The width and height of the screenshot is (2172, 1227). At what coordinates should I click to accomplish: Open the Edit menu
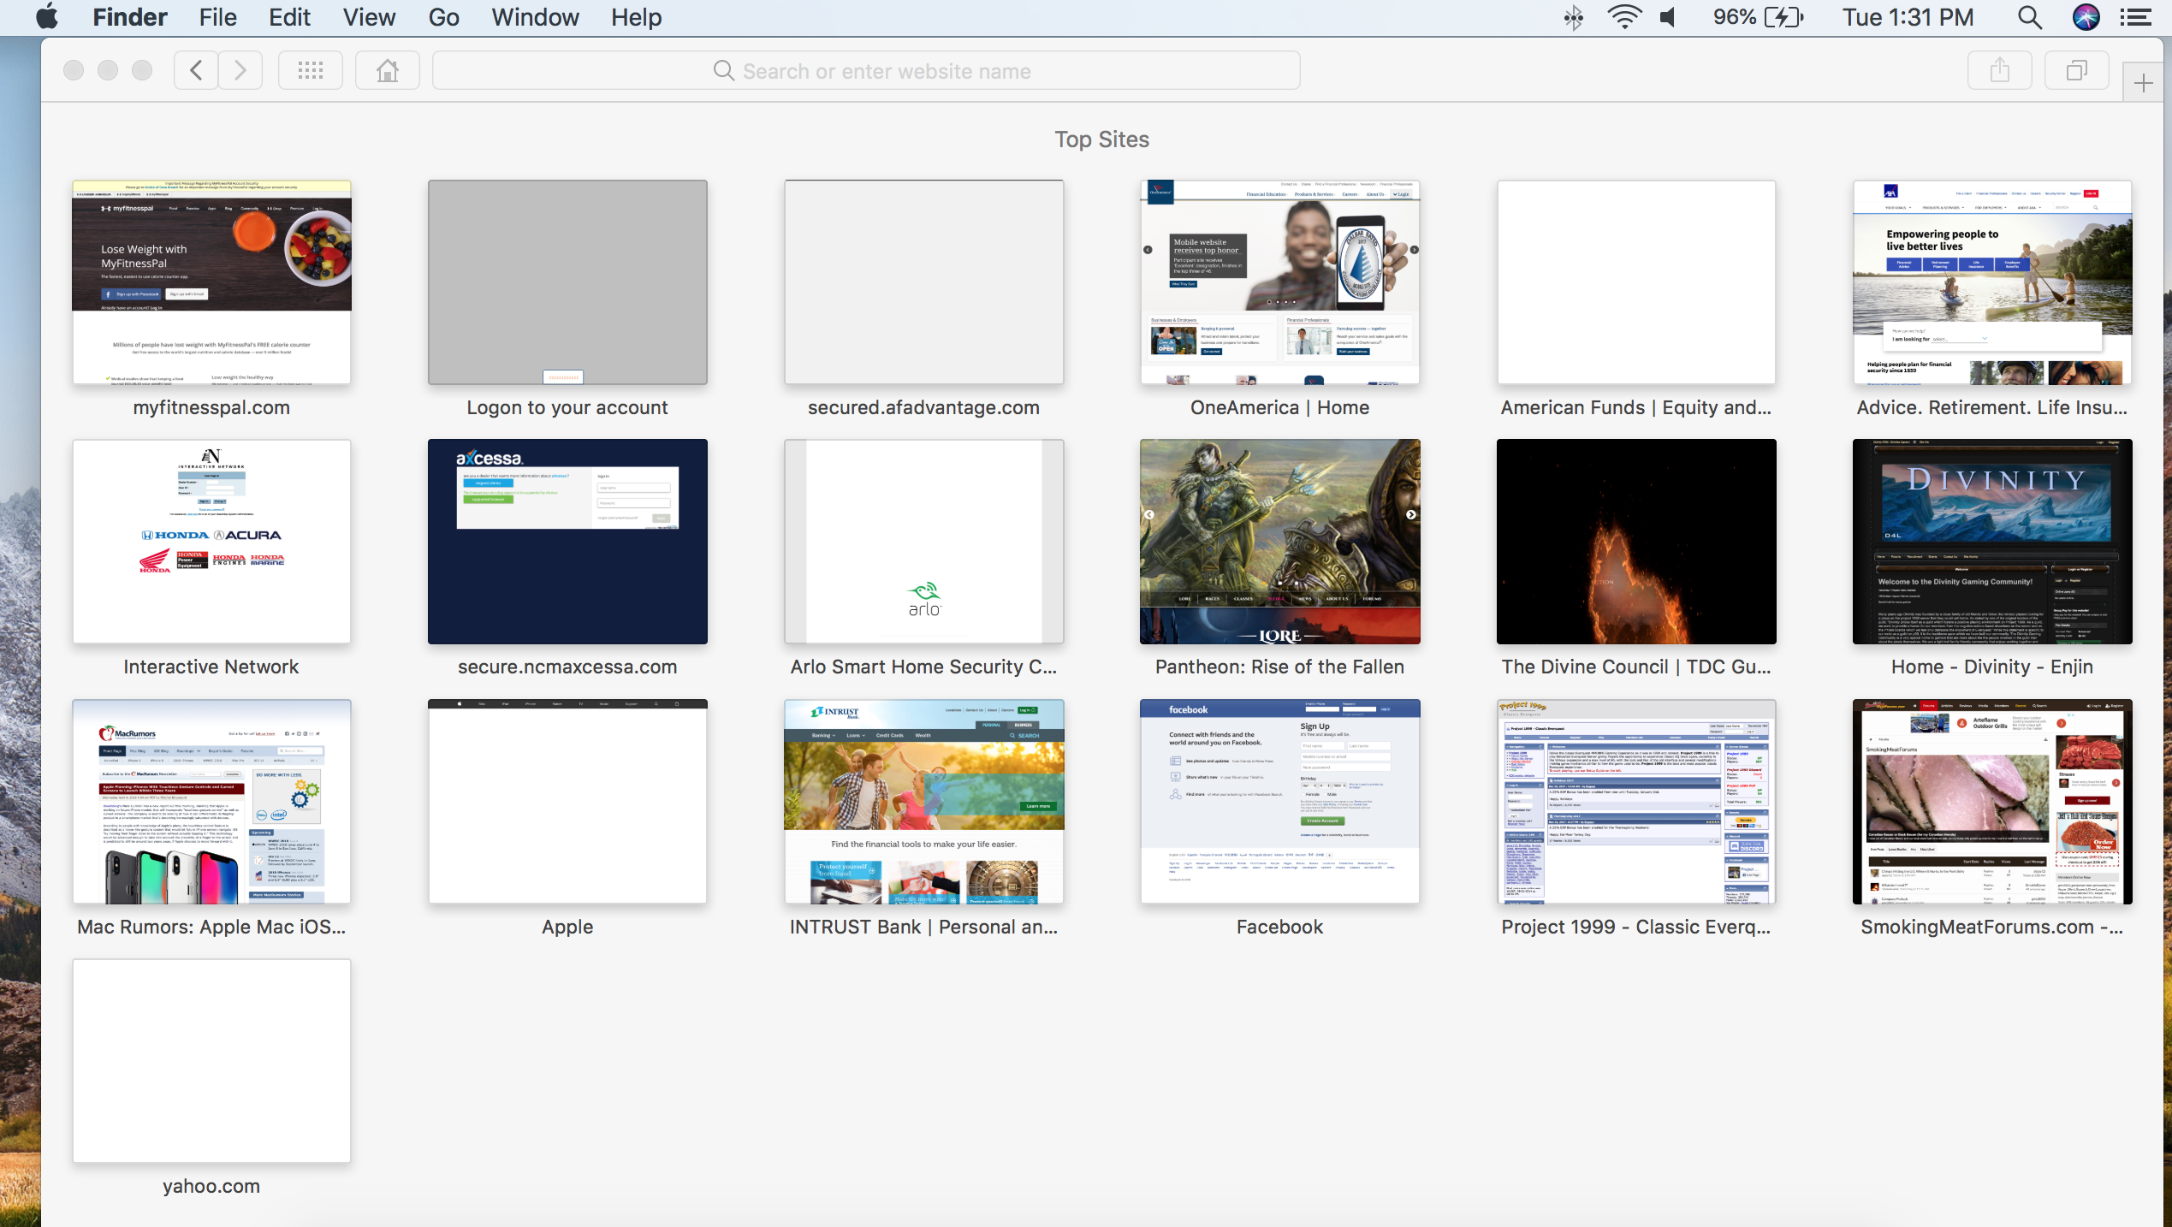289,17
